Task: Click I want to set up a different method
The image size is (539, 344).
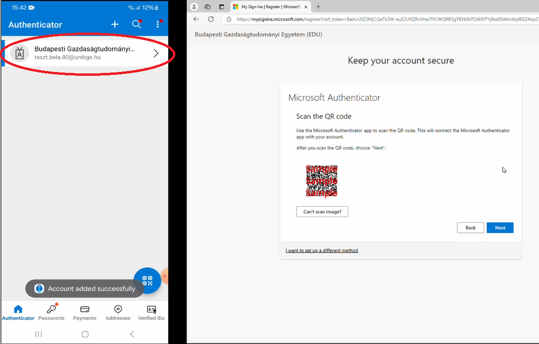Action: pos(322,250)
